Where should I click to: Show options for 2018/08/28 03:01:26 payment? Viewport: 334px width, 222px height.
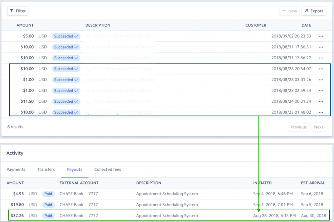coord(321,80)
